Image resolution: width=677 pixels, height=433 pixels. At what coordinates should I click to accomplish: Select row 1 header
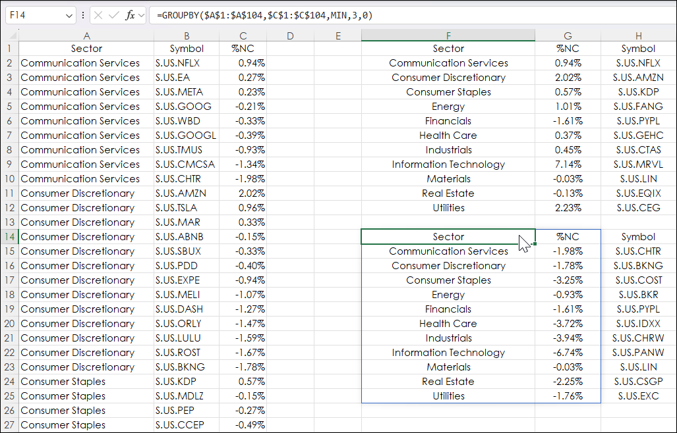coord(9,49)
